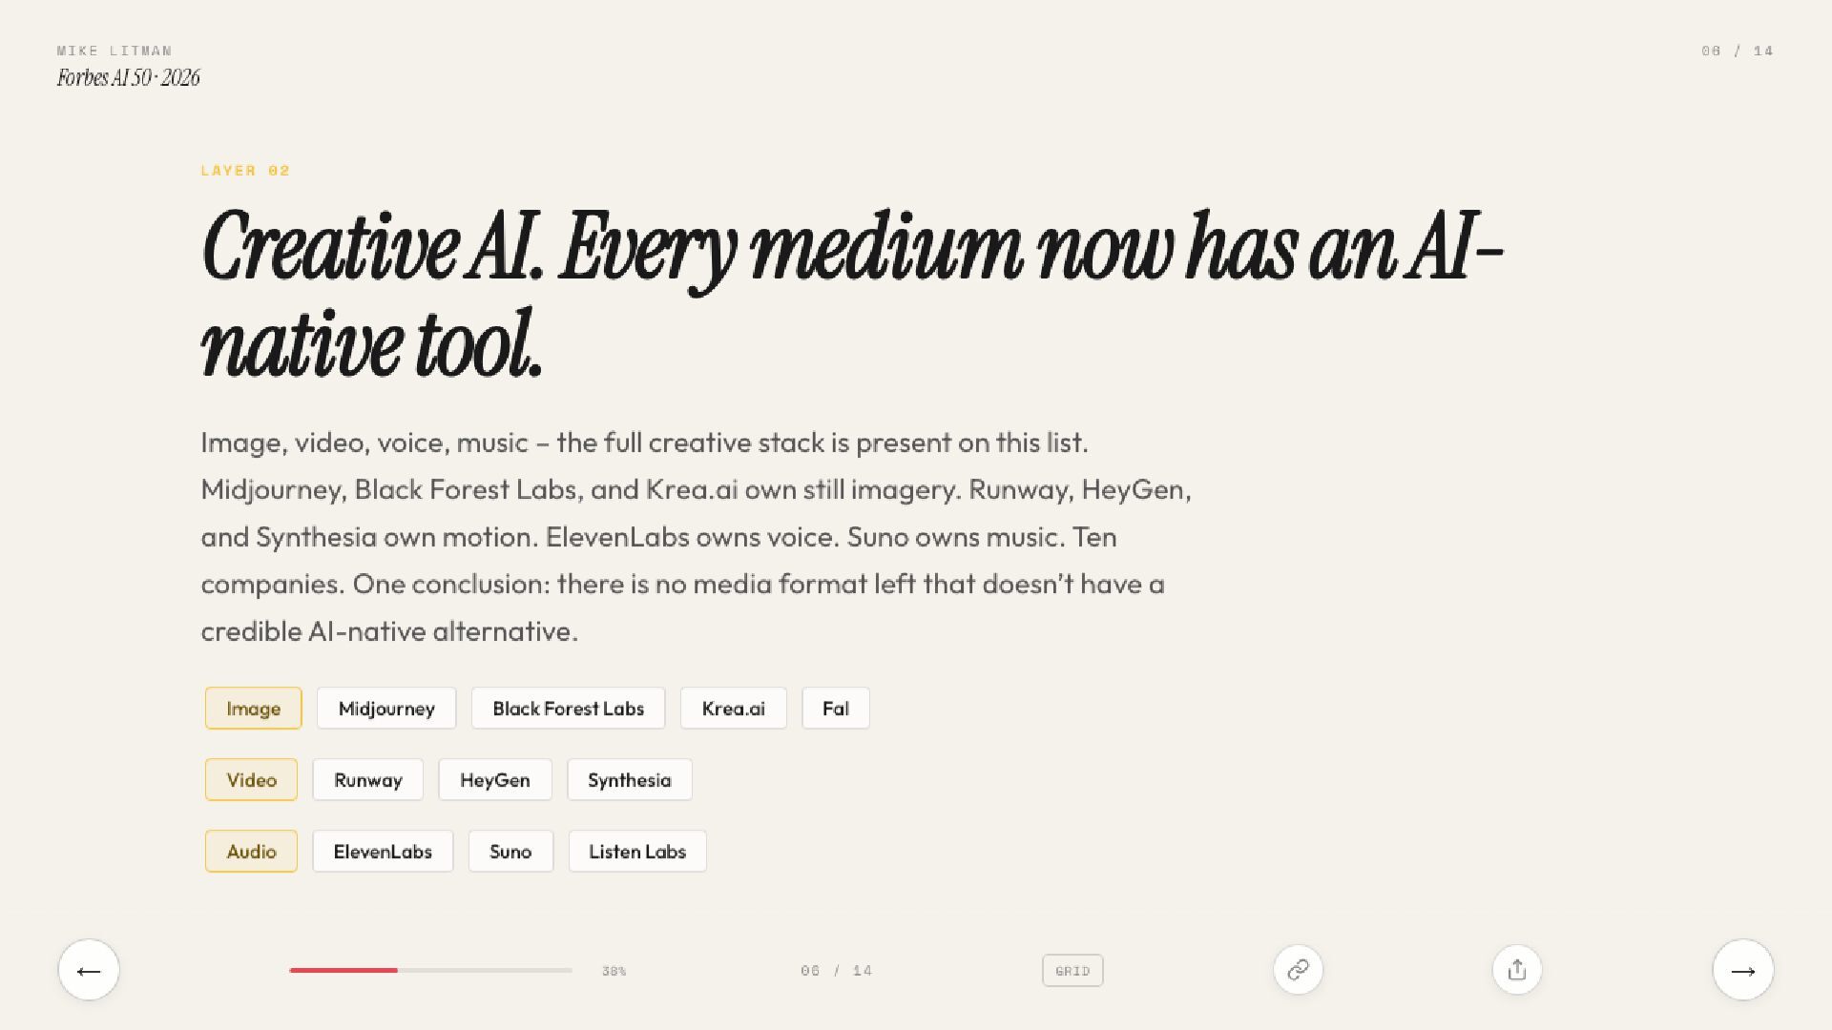1832x1030 pixels.
Task: Advance to the next slide with the right arrow
Action: coord(1743,970)
